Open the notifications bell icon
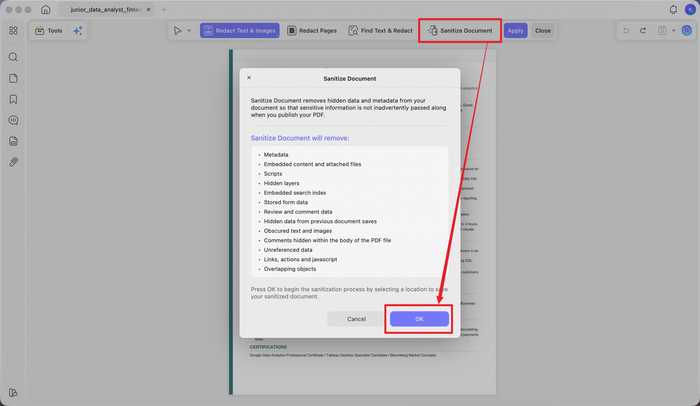Screen dimensions: 700x406 point(673,10)
